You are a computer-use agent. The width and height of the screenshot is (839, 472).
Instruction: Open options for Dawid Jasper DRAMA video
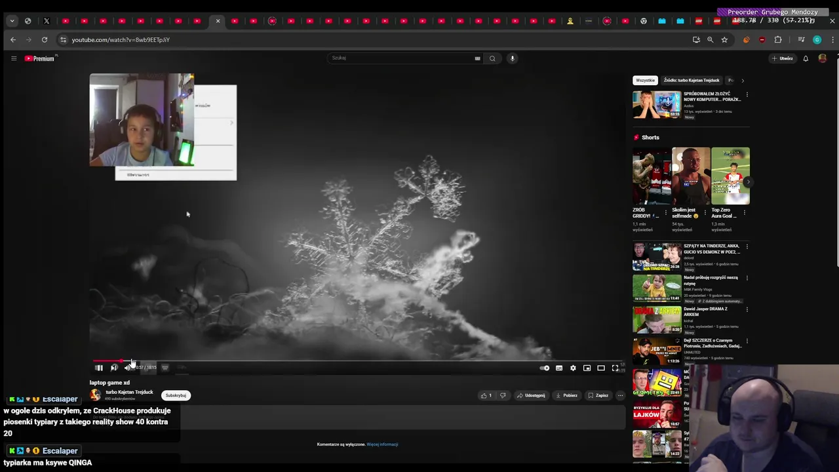click(747, 309)
